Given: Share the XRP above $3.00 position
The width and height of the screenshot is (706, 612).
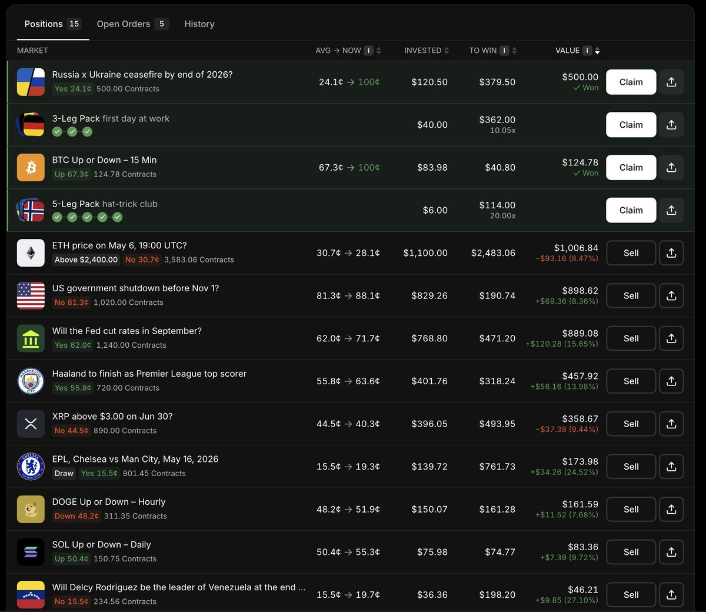Looking at the screenshot, I should 671,424.
